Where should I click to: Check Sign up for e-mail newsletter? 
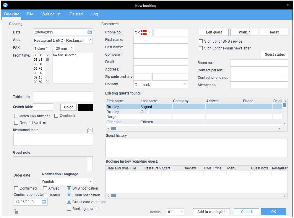tap(201, 48)
